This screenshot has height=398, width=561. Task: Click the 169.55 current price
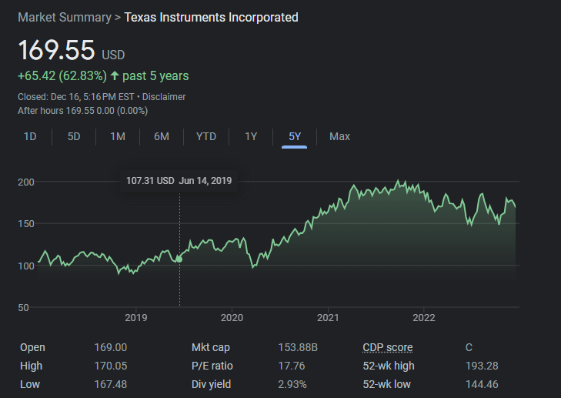pos(56,50)
